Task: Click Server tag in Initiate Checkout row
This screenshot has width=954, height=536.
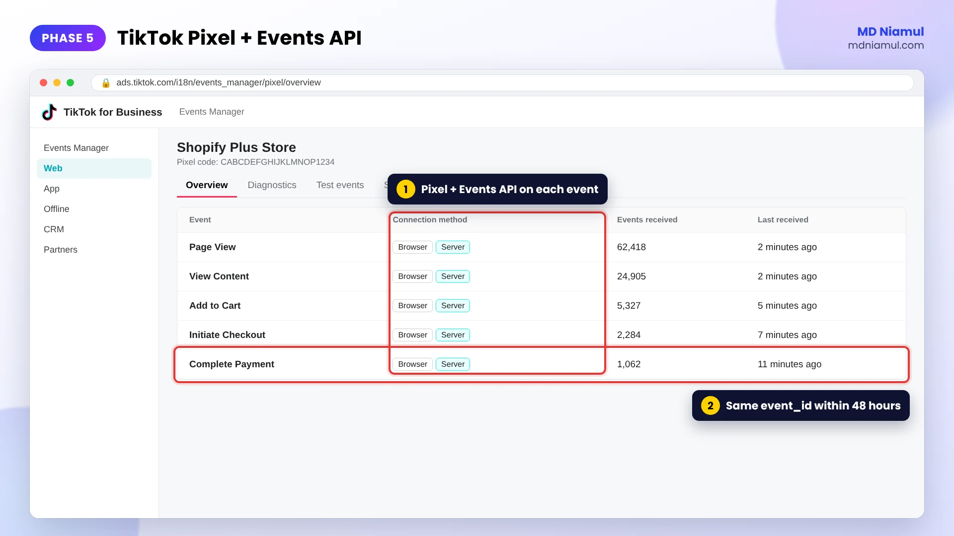Action: point(453,335)
